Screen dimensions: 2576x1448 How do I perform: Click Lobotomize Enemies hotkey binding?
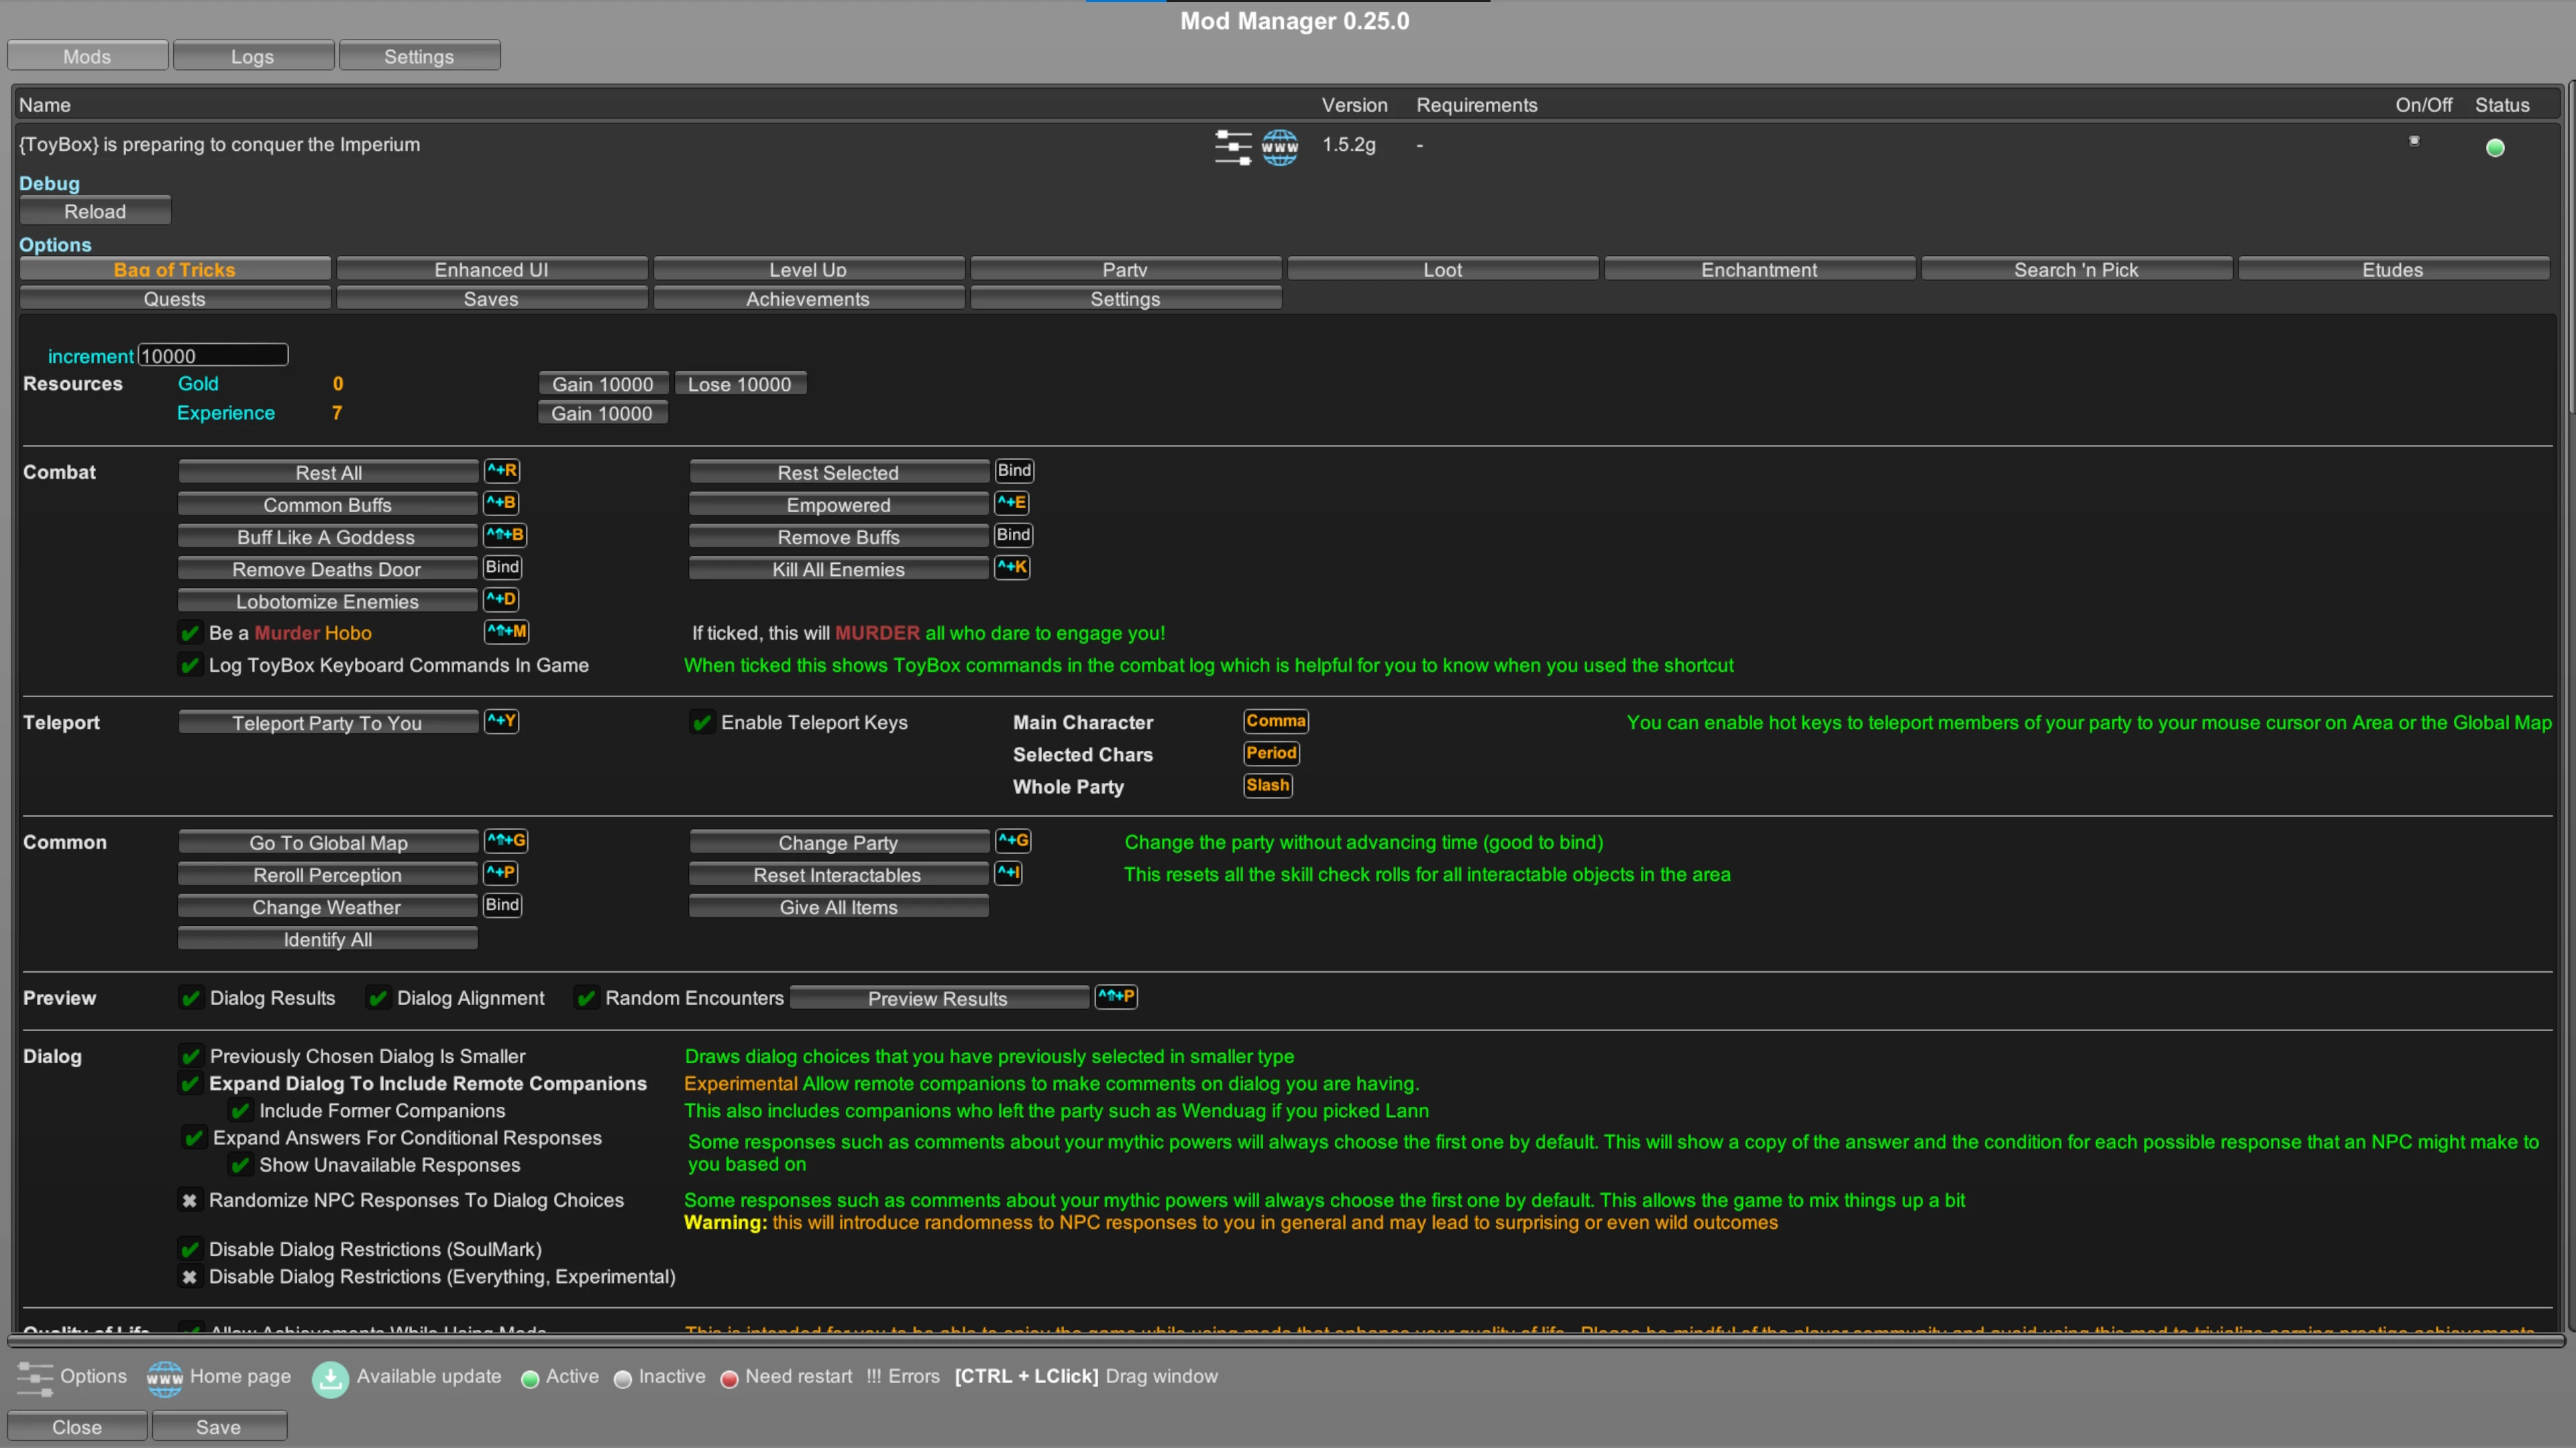click(502, 599)
